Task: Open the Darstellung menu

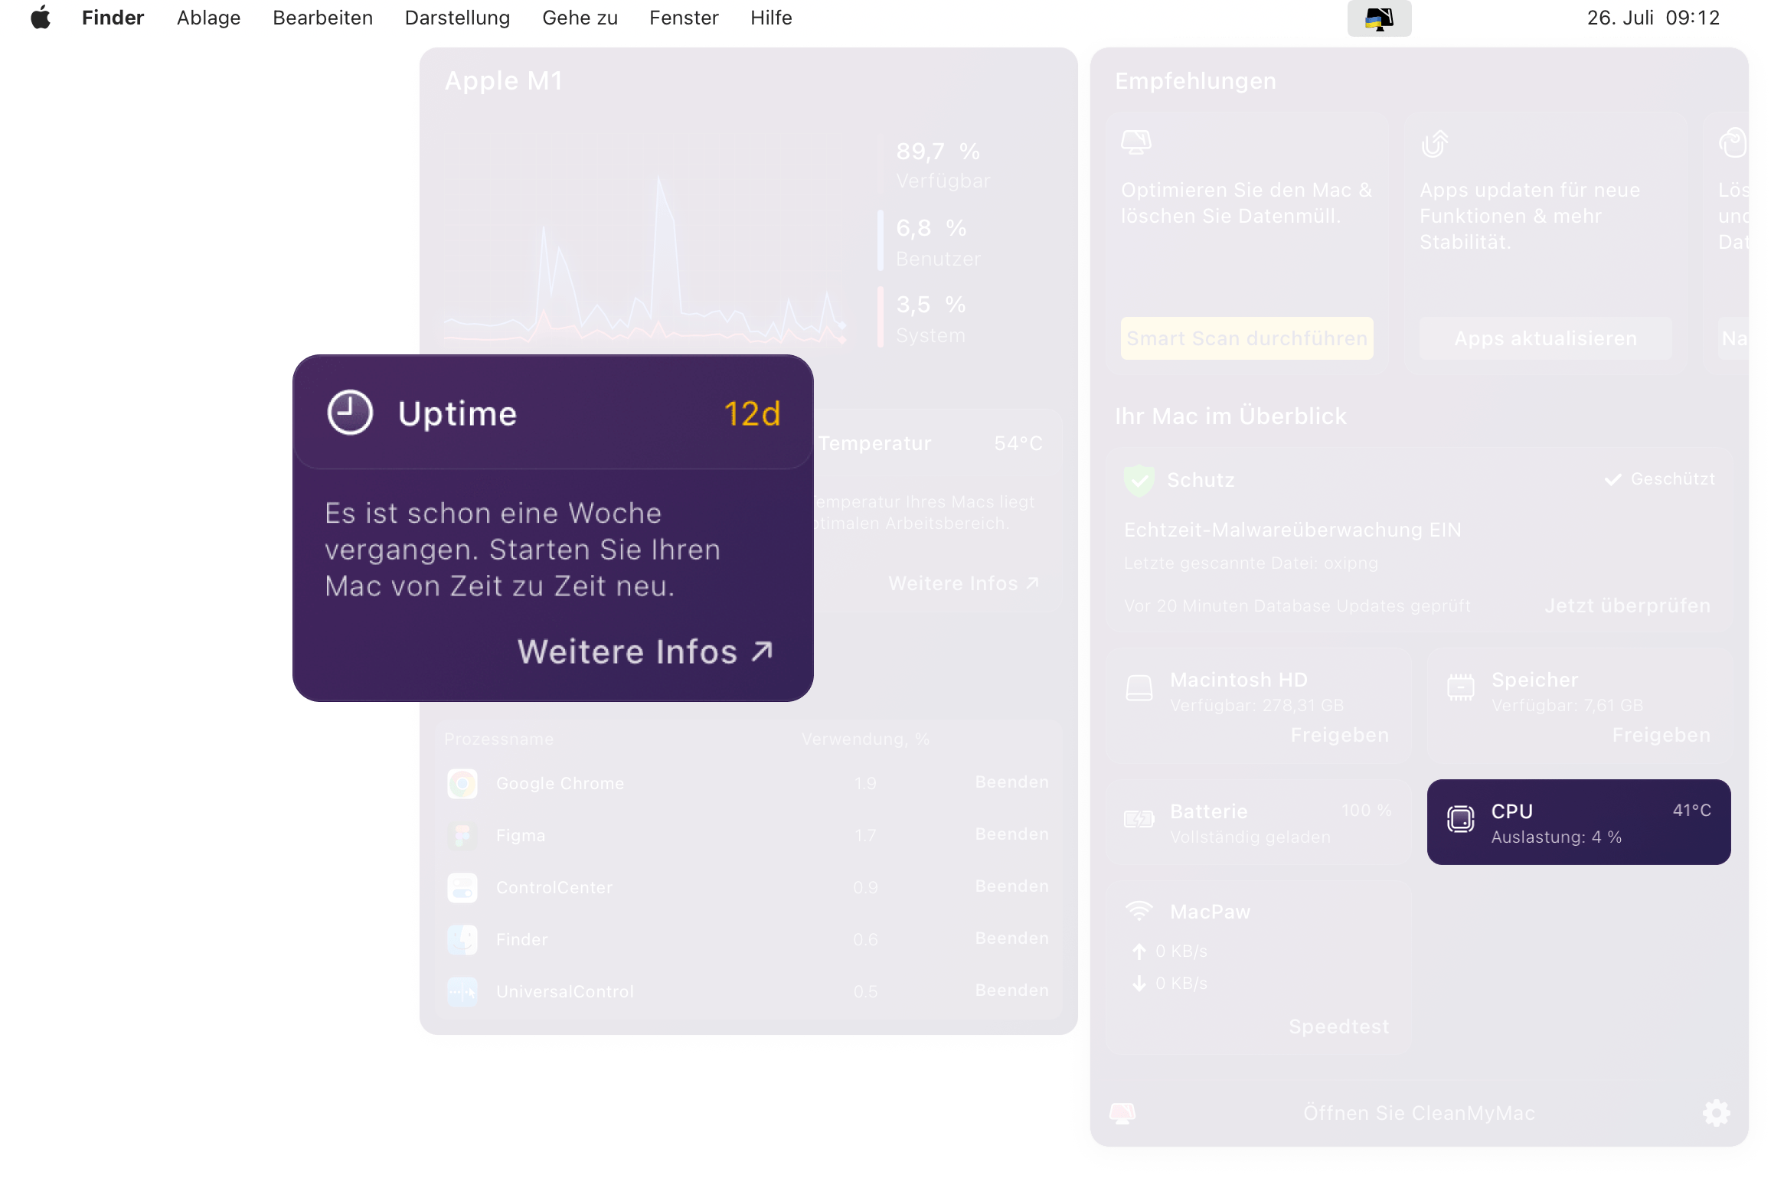Action: click(x=457, y=18)
